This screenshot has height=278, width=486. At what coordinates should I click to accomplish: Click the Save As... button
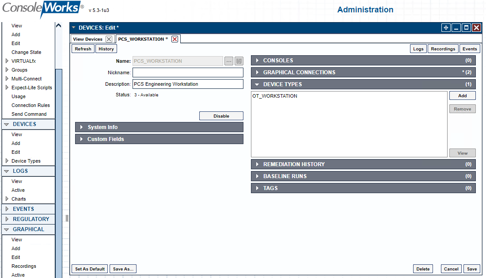coord(123,269)
